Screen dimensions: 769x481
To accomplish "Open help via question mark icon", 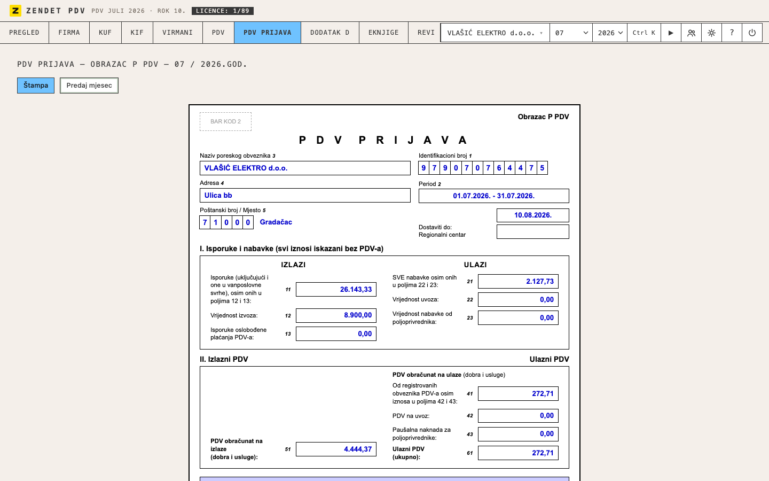I will (732, 33).
